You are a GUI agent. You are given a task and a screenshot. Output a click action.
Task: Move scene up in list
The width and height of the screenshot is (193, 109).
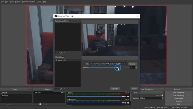(8, 104)
